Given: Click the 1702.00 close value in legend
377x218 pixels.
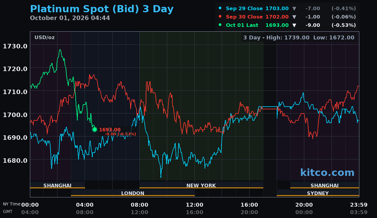Looking at the screenshot, I should point(277,17).
